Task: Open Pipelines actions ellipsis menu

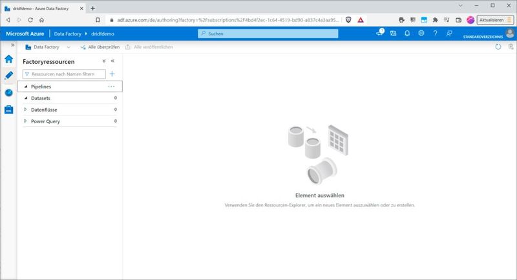Action: pyautogui.click(x=111, y=86)
